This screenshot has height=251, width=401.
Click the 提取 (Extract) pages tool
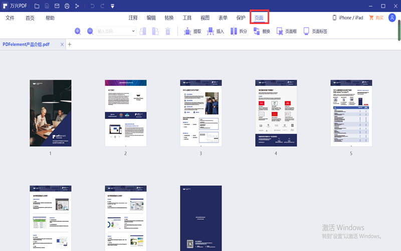pyautogui.click(x=192, y=31)
